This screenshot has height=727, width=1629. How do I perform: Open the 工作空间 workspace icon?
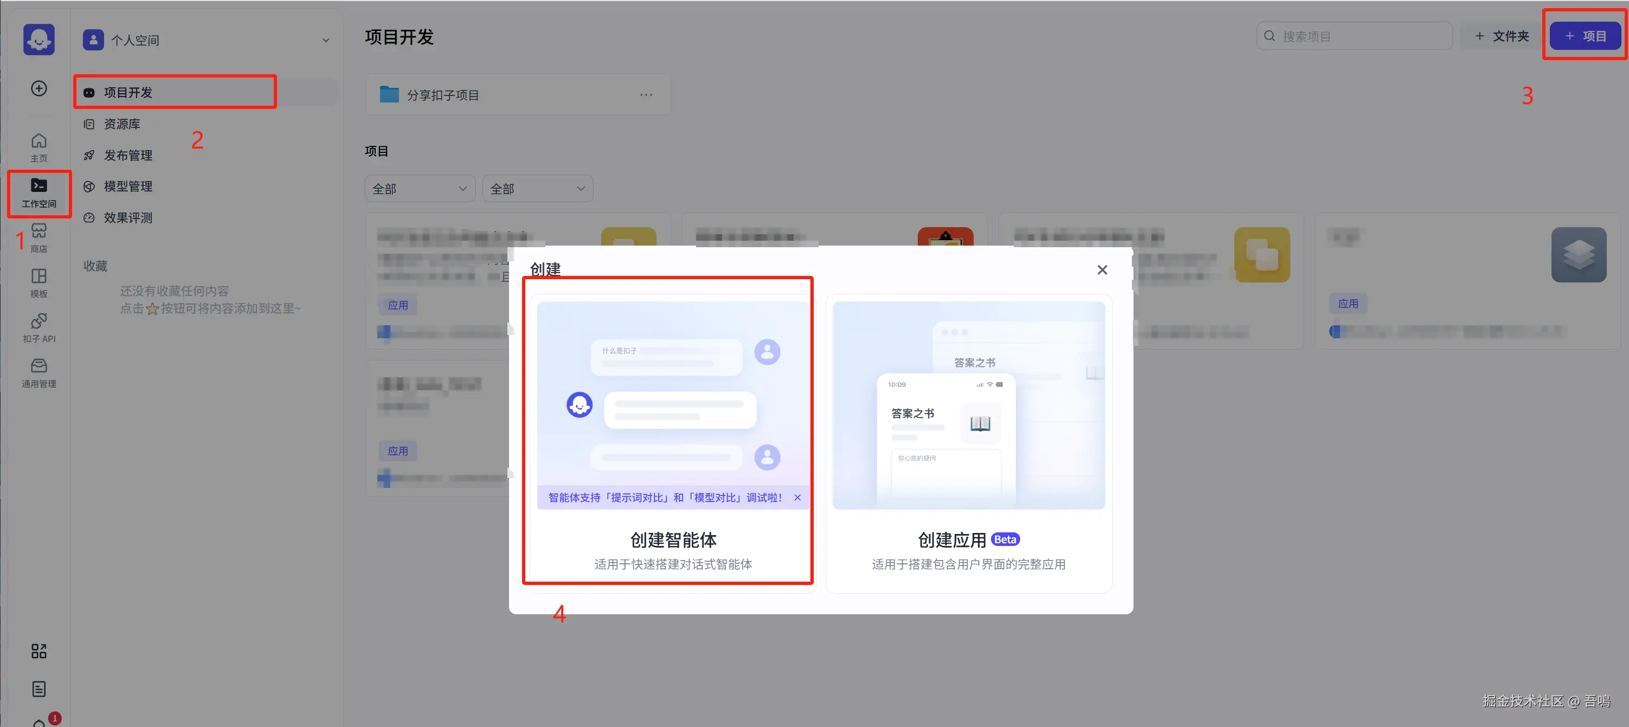click(x=38, y=192)
